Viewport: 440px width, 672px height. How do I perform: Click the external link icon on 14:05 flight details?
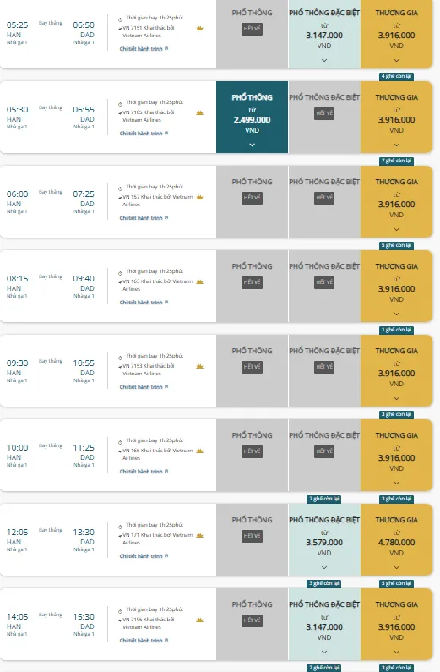[x=166, y=640]
